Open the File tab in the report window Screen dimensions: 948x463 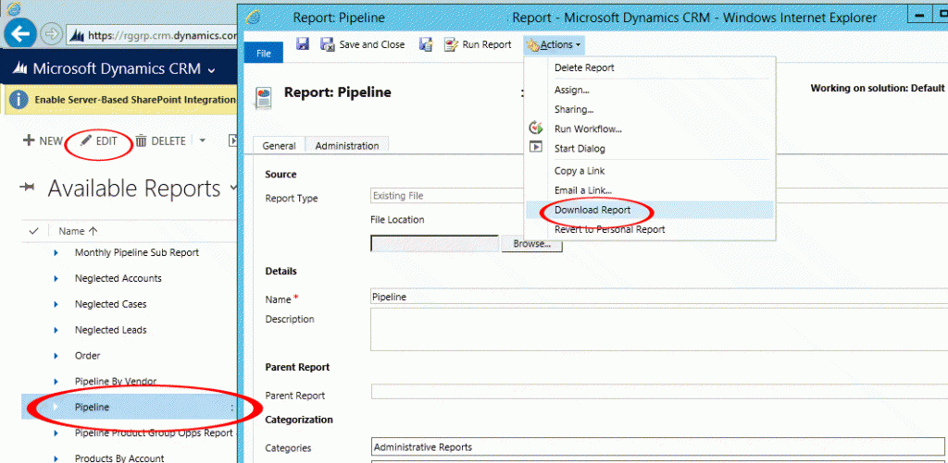tap(264, 53)
